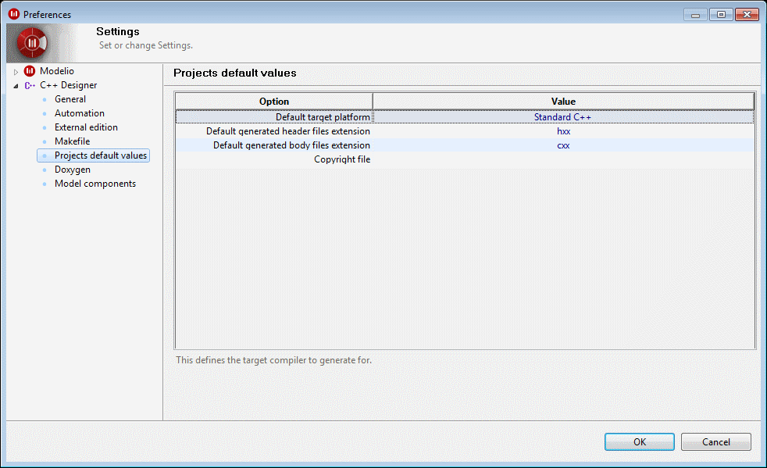This screenshot has width=767, height=468.
Task: Click the bullet icon next to Doxygen
Action: pos(45,170)
